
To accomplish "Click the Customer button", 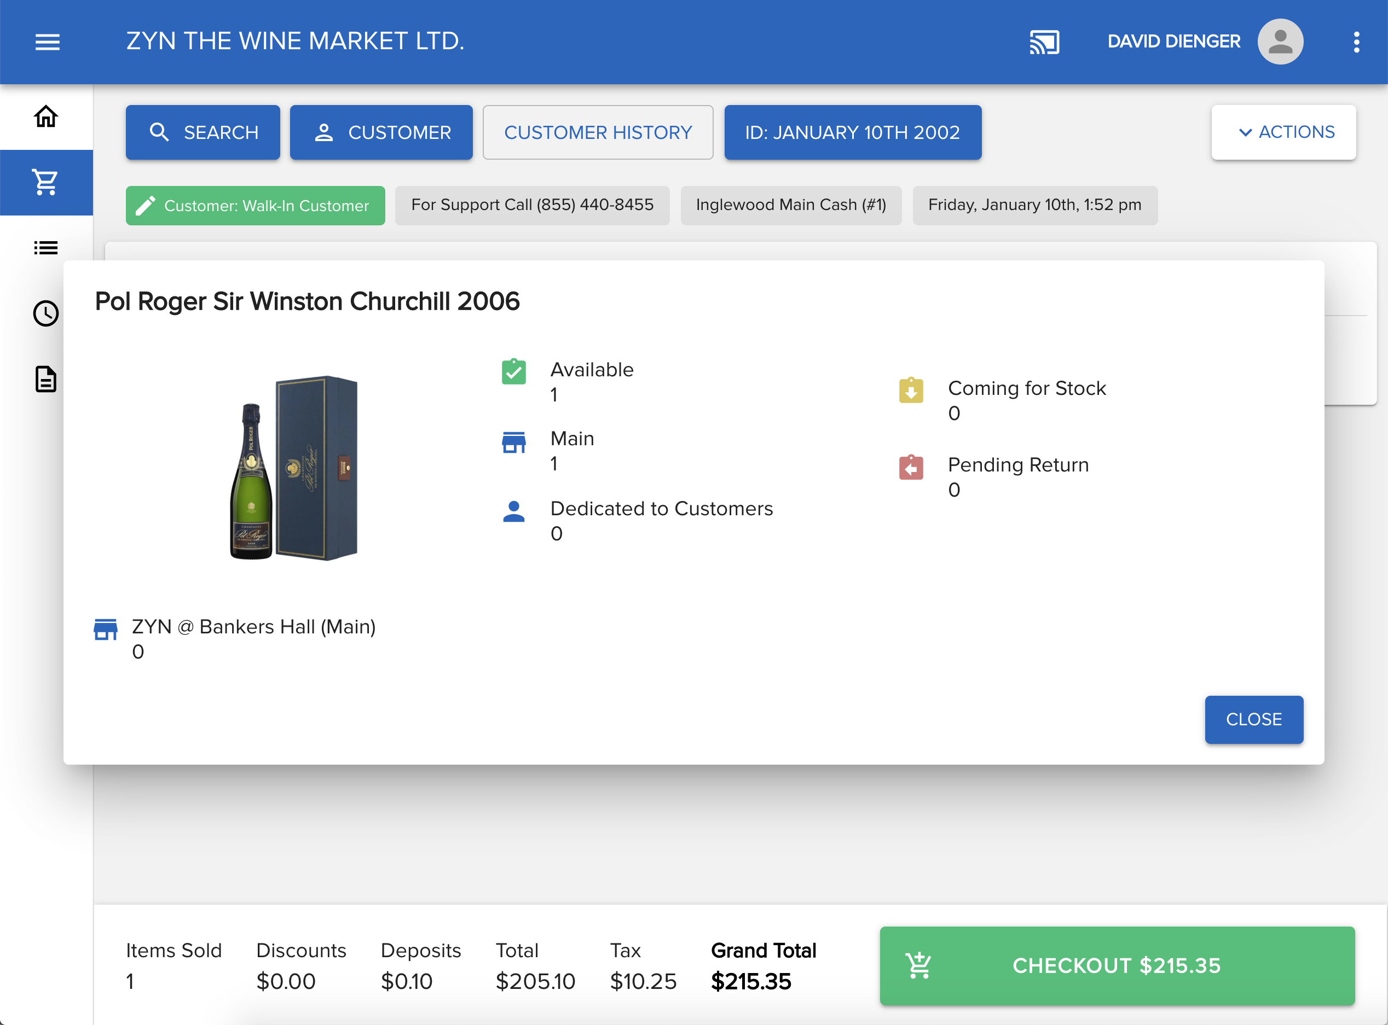I will [x=381, y=132].
